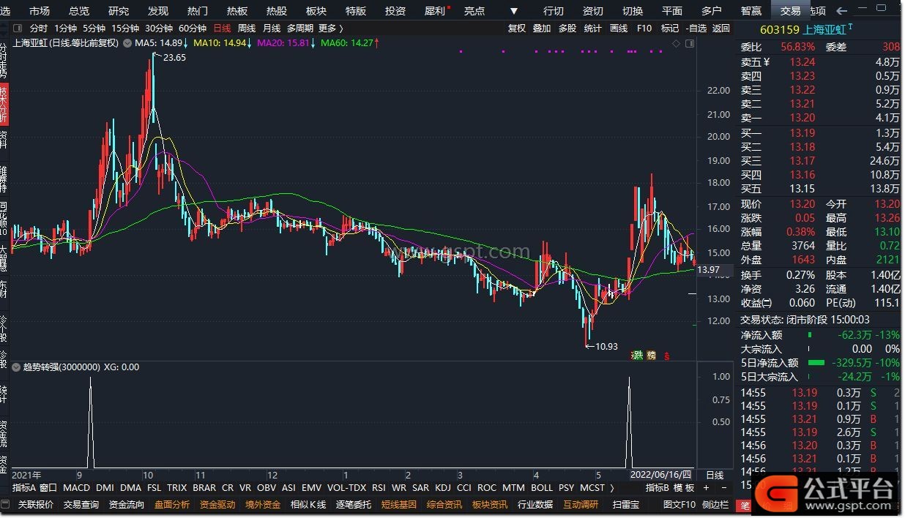Open the 复权 adjustment option
The image size is (905, 518).
(x=517, y=28)
